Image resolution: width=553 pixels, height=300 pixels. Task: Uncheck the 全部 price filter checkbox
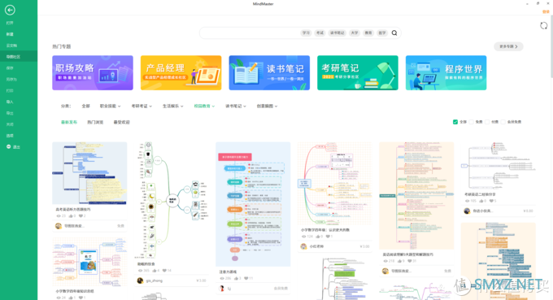pos(455,122)
